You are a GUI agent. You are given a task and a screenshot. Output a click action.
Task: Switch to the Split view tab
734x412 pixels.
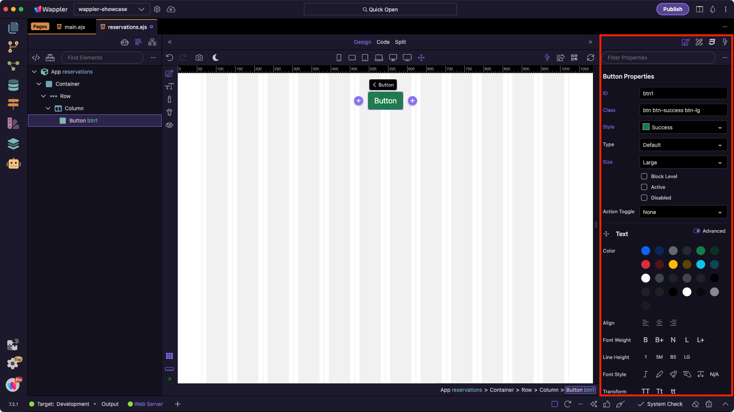(400, 42)
